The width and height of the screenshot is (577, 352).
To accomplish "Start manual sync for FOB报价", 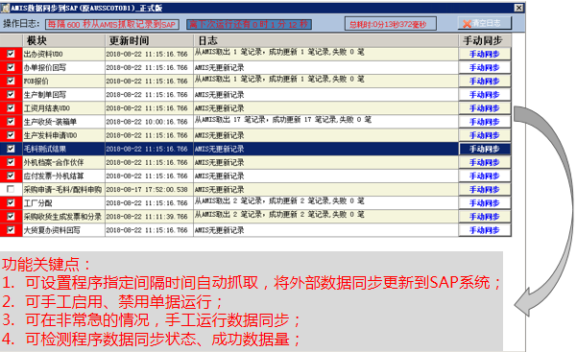I will click(x=485, y=82).
